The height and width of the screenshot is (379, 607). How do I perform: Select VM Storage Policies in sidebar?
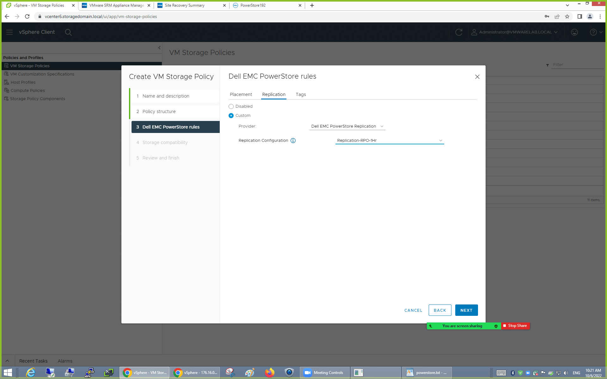(82, 66)
